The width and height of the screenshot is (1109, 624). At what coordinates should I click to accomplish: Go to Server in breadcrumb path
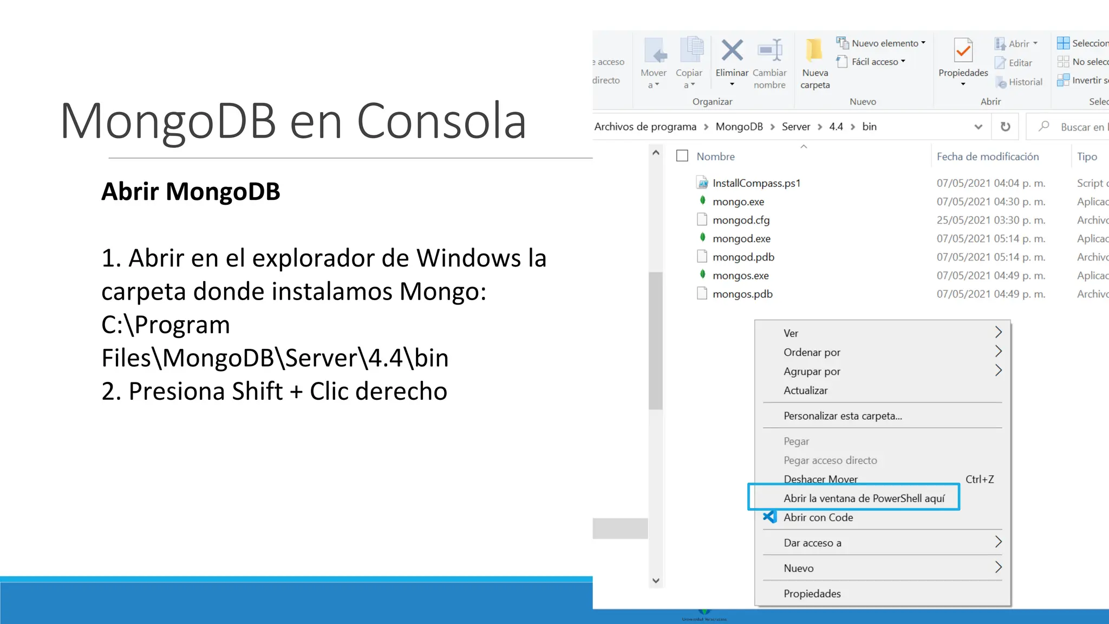click(x=796, y=127)
